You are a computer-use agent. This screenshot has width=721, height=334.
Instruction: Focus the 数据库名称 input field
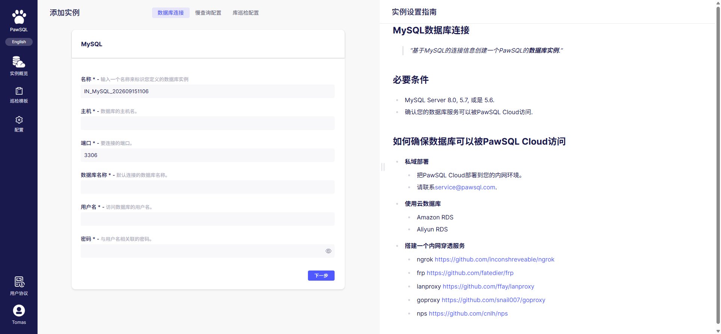[207, 187]
